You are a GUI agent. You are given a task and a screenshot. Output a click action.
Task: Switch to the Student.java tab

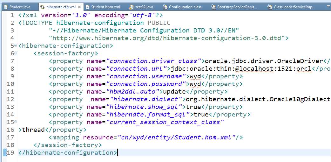click(x=17, y=7)
